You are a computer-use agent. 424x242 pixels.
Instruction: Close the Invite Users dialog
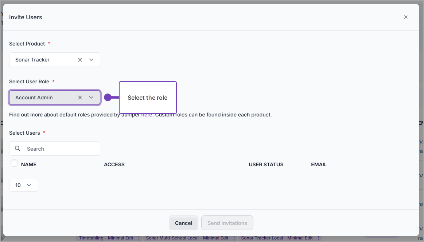coord(406,17)
